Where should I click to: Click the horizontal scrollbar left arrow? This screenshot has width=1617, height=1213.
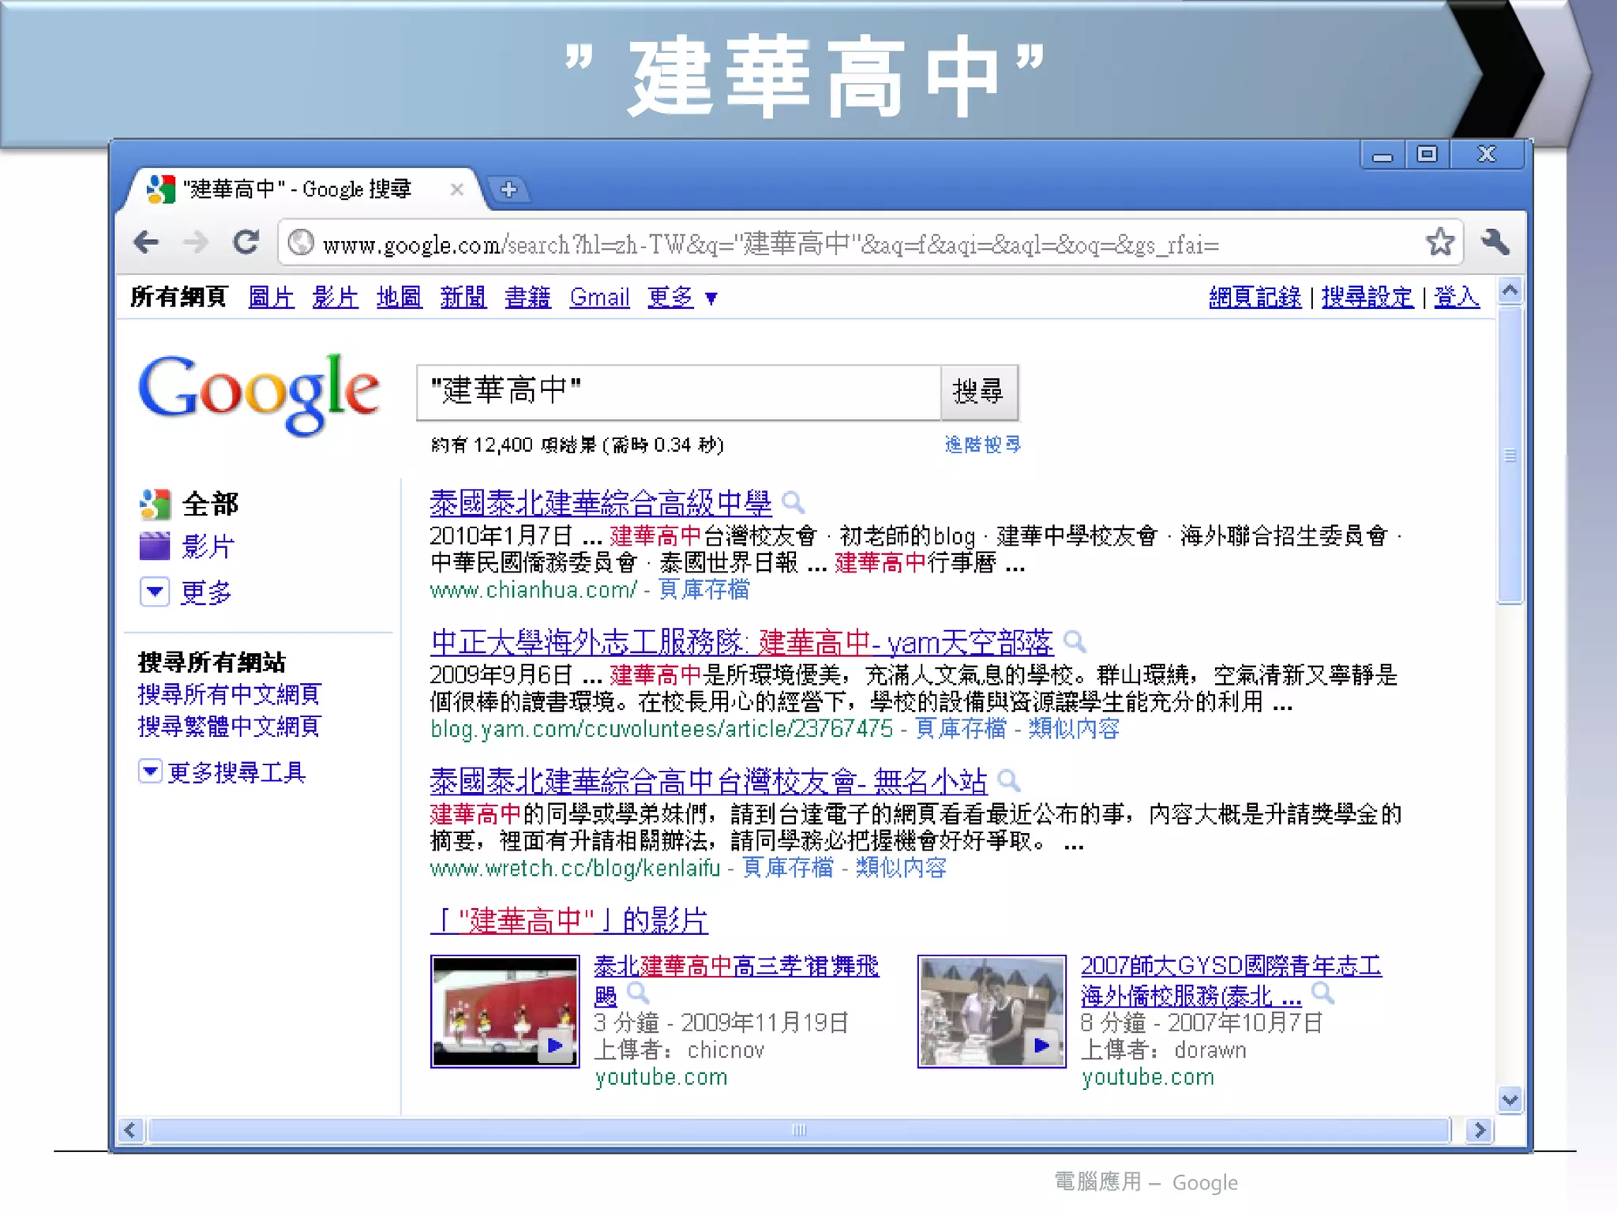[130, 1130]
